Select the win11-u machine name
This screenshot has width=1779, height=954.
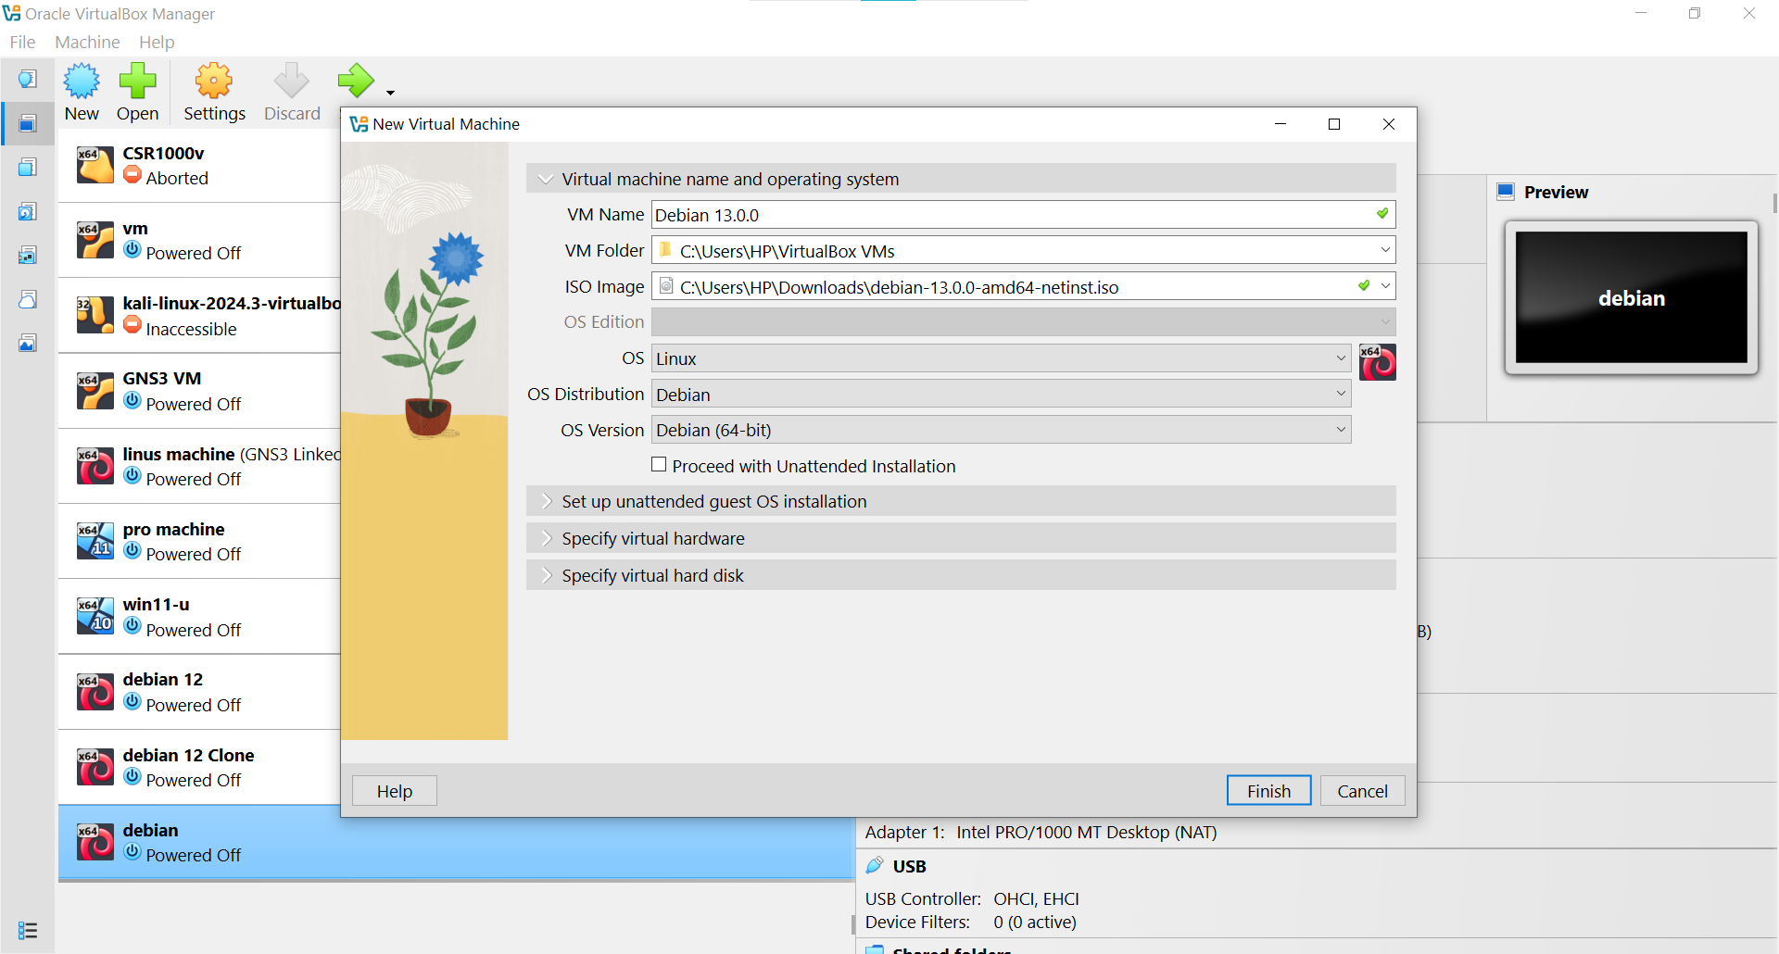click(x=156, y=604)
